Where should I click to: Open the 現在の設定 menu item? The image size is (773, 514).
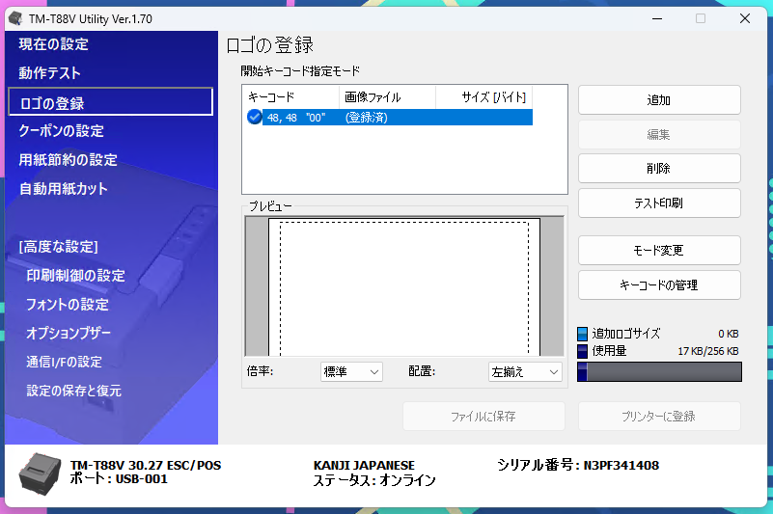[x=53, y=44]
